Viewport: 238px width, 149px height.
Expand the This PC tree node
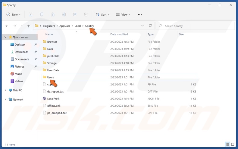tap(5, 90)
